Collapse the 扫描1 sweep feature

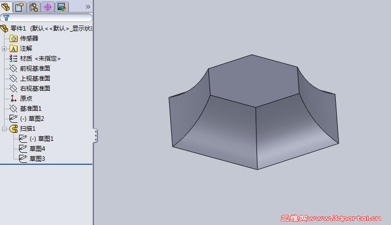(x=4, y=129)
